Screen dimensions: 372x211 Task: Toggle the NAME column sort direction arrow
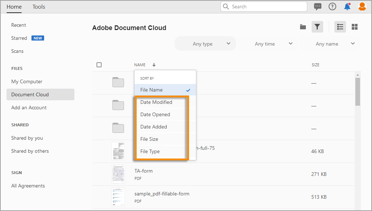[154, 64]
